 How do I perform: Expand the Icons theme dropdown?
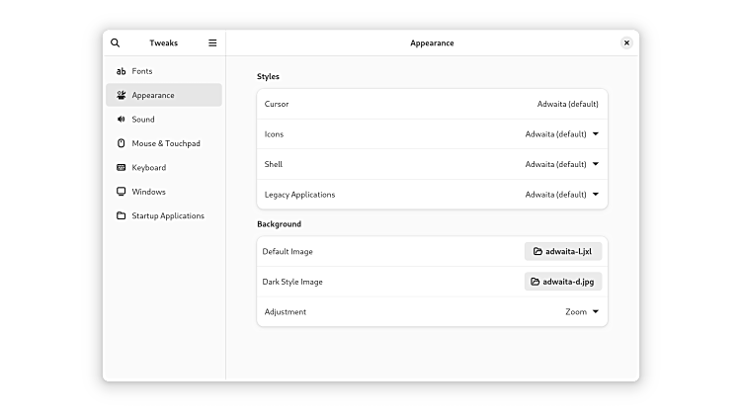(x=562, y=134)
